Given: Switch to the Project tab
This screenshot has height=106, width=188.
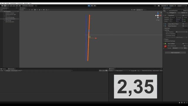Looking at the screenshot, I should (3, 69).
